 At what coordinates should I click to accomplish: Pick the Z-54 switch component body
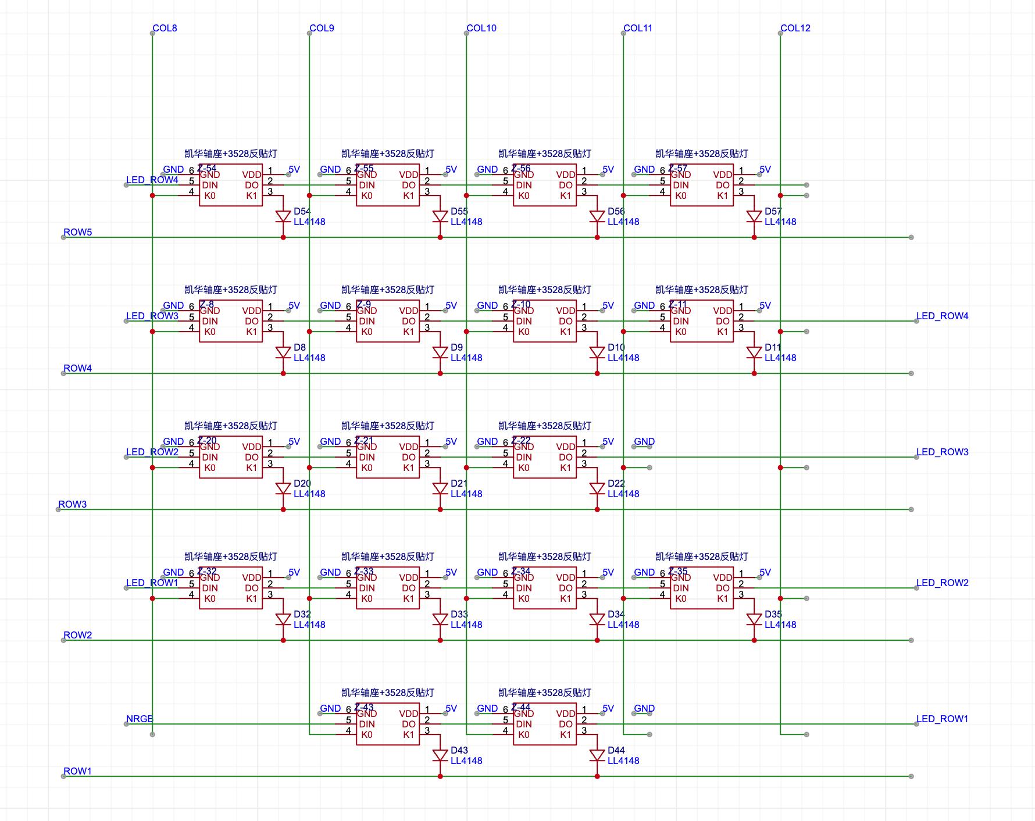tap(231, 185)
